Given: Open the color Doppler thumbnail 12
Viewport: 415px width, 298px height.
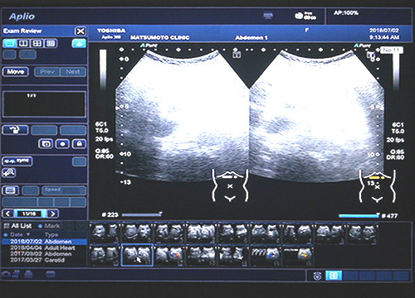Looking at the screenshot, I should point(169,255).
